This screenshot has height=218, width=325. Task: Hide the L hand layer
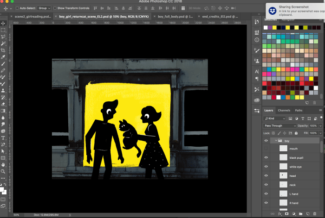[266, 194]
